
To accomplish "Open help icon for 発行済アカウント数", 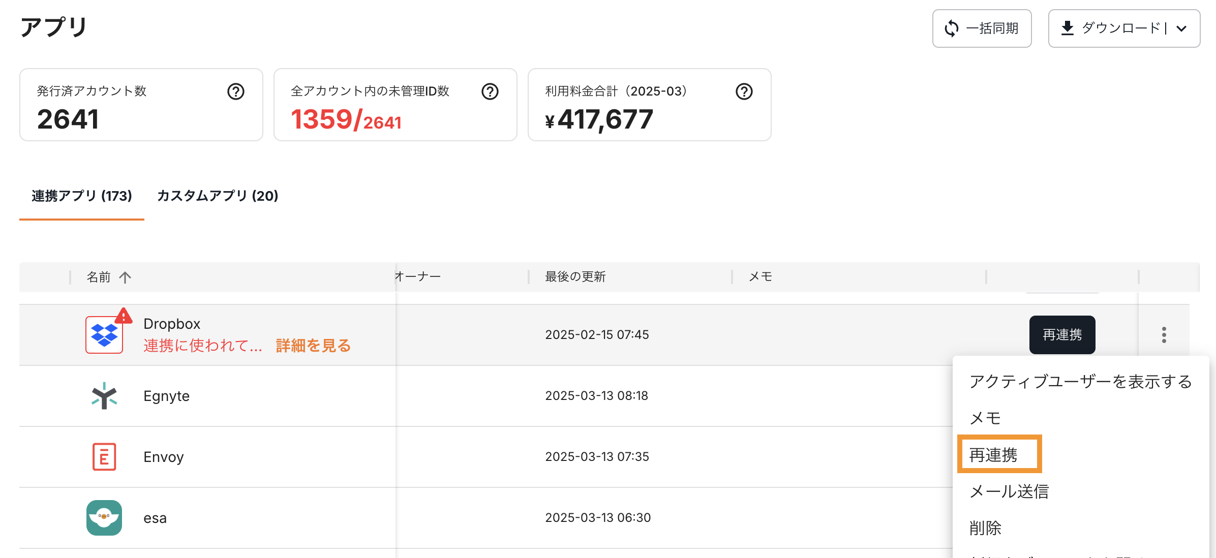I will tap(236, 91).
